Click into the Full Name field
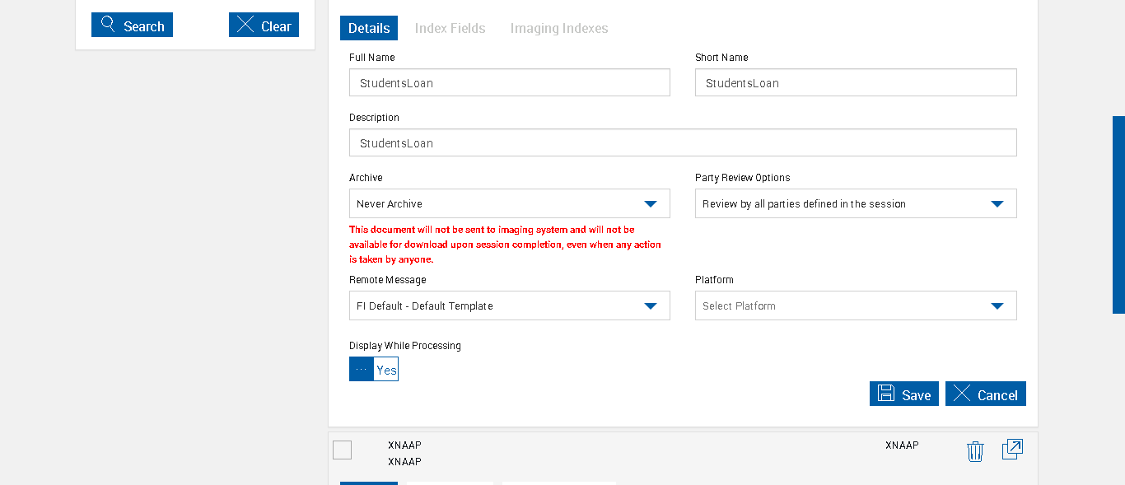1125x485 pixels. point(509,82)
